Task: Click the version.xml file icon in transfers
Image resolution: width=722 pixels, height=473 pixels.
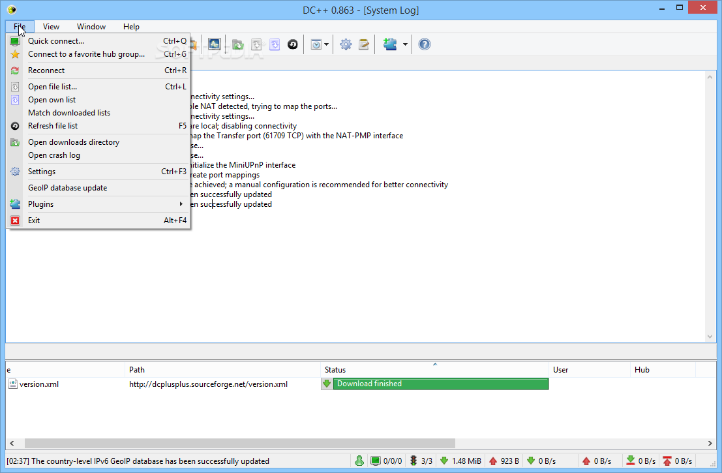Action: tap(13, 384)
